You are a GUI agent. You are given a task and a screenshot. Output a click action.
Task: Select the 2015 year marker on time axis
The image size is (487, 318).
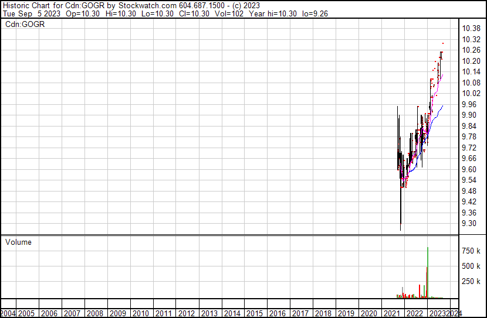(x=255, y=313)
